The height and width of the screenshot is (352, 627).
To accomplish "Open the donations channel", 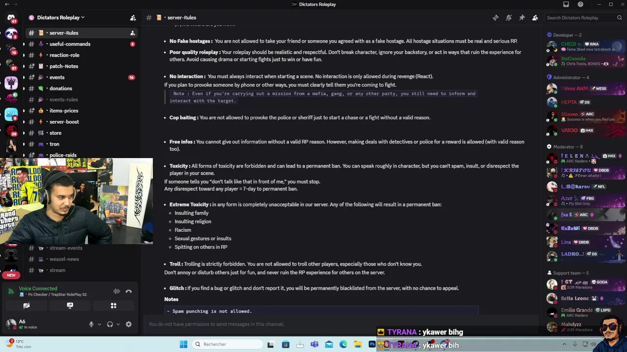I will pyautogui.click(x=81, y=88).
